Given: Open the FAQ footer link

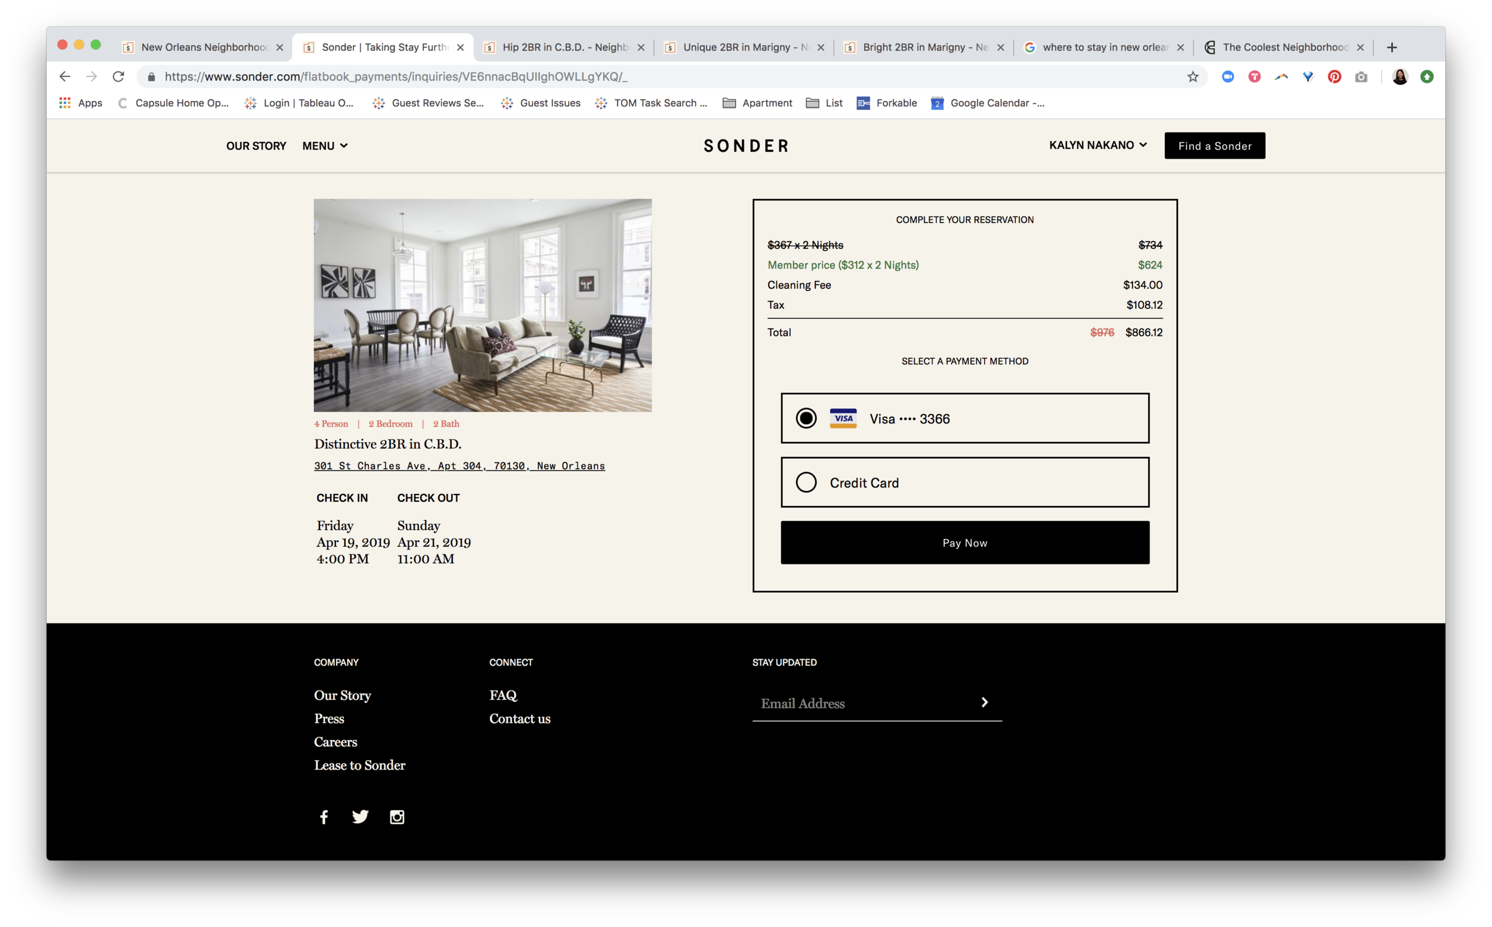Looking at the screenshot, I should [x=503, y=696].
